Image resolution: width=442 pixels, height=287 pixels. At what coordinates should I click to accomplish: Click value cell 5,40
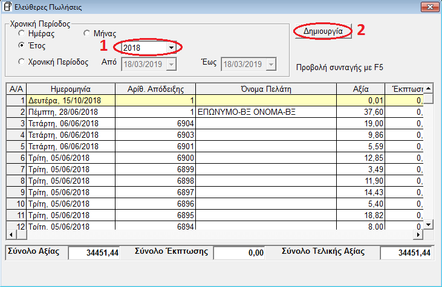click(x=360, y=204)
